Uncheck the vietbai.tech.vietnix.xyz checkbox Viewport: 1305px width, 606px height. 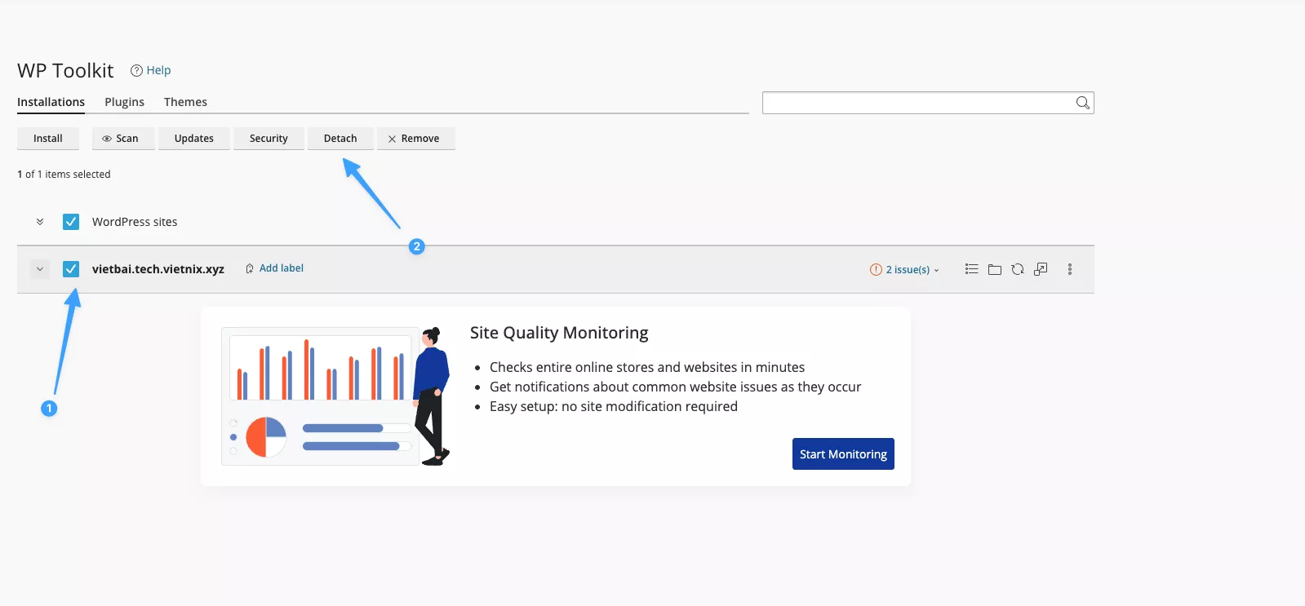coord(71,269)
